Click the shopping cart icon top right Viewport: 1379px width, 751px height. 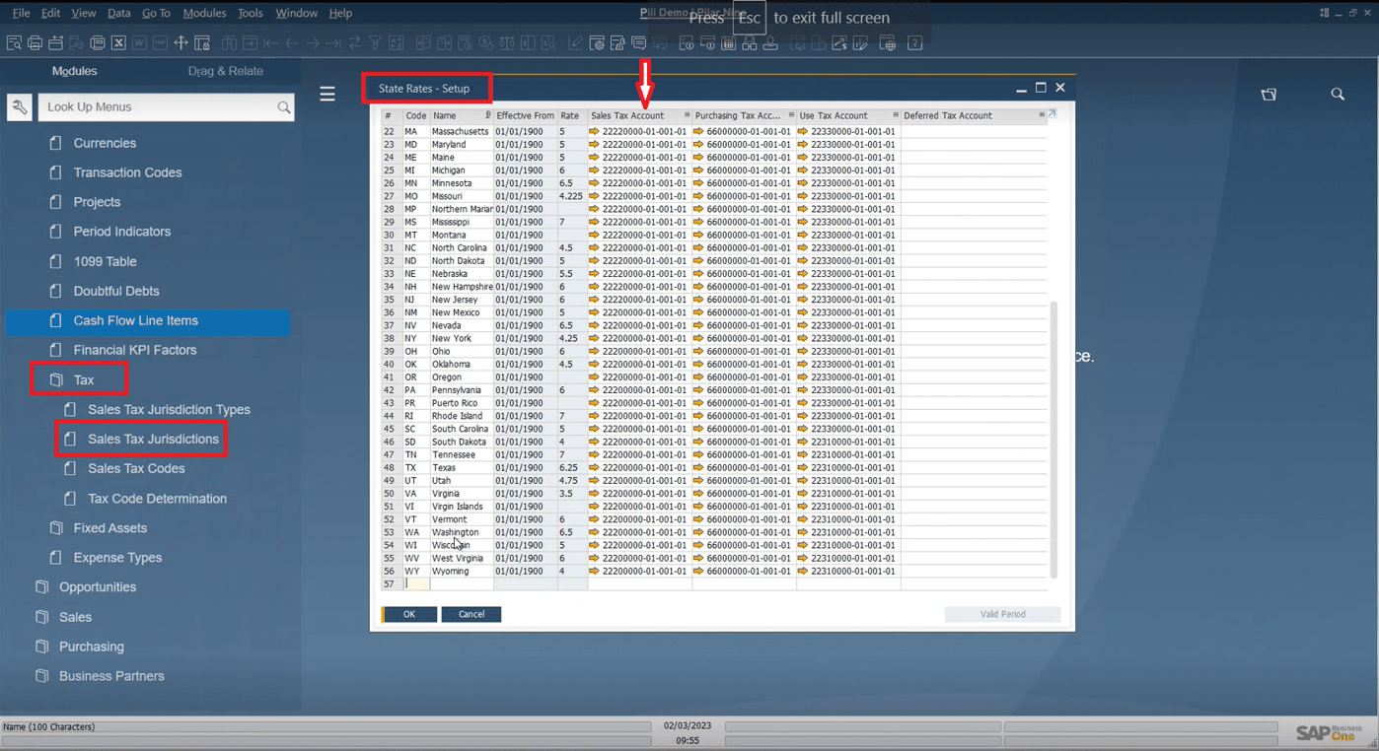(1270, 95)
